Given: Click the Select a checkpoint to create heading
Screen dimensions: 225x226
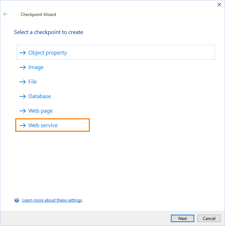Looking at the screenshot, I should click(x=48, y=32).
